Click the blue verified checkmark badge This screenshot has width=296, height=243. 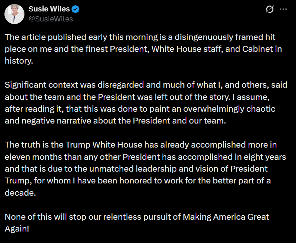(76, 9)
